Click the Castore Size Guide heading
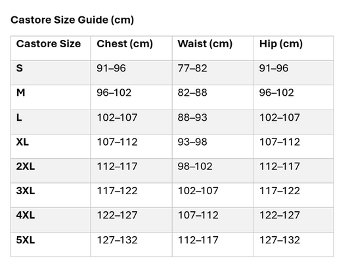350x271 pixels. tap(72, 20)
